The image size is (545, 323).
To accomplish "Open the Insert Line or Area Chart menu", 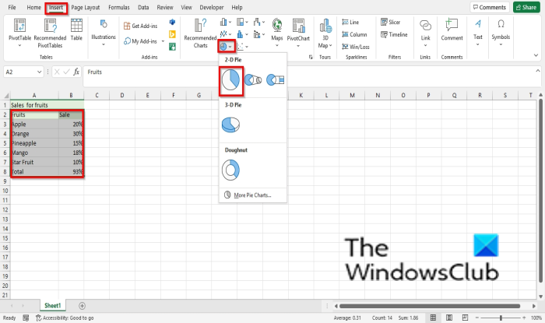I will pos(225,34).
